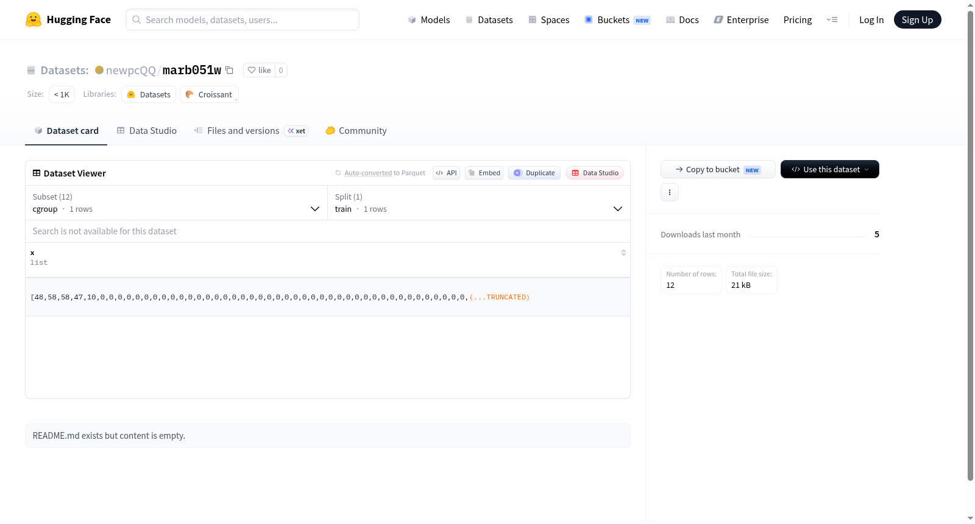Open the Use this dataset dropdown
This screenshot has width=975, height=524.
tap(830, 169)
